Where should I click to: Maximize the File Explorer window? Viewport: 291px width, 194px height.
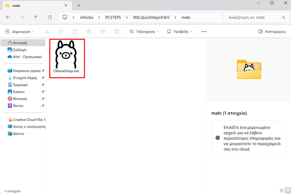(x=272, y=3)
